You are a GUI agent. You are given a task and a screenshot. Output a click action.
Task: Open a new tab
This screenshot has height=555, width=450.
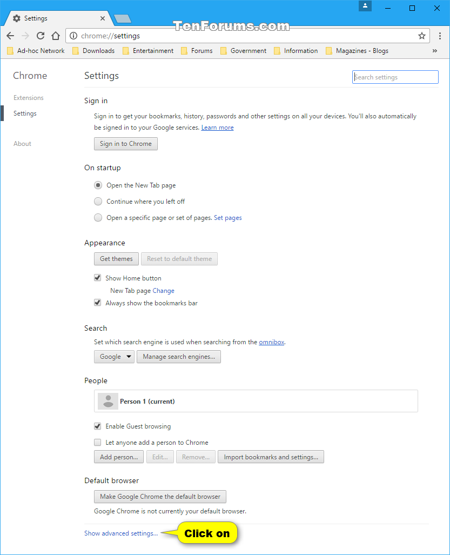(x=123, y=18)
